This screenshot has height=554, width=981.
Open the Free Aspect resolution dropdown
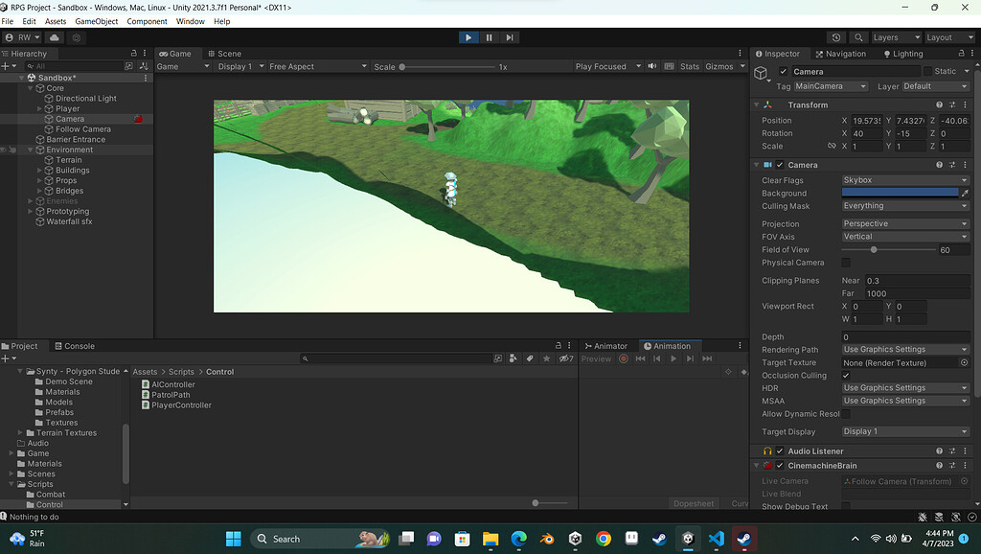point(316,66)
